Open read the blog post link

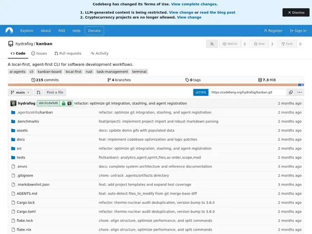(217, 12)
